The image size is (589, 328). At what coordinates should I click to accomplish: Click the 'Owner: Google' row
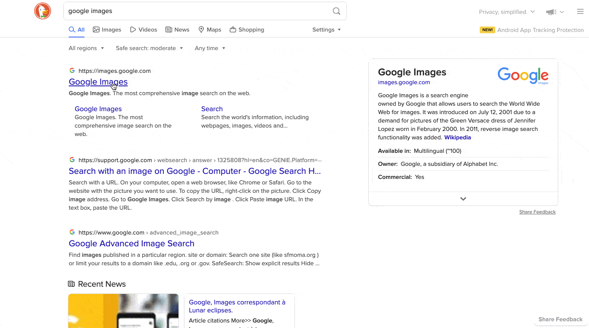(x=463, y=164)
